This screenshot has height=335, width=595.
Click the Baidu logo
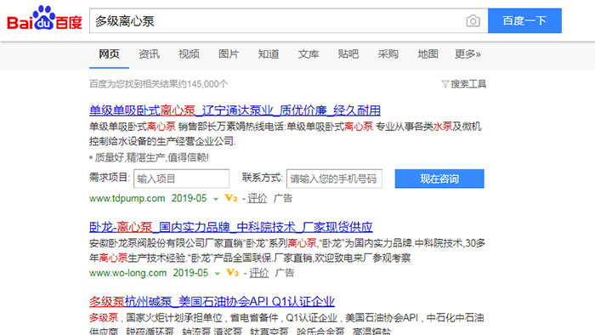tap(44, 18)
